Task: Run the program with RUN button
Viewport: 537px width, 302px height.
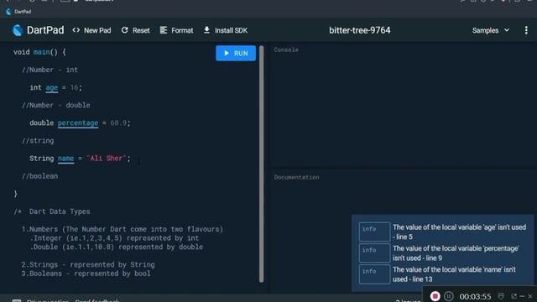Action: click(x=236, y=53)
